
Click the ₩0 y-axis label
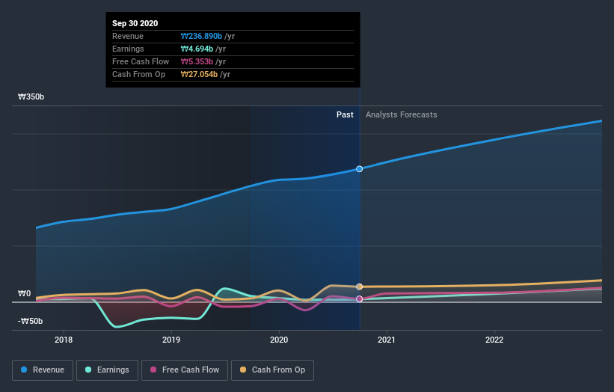(x=24, y=293)
